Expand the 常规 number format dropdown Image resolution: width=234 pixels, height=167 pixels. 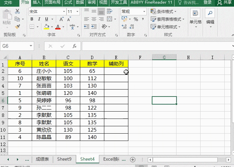145,12
